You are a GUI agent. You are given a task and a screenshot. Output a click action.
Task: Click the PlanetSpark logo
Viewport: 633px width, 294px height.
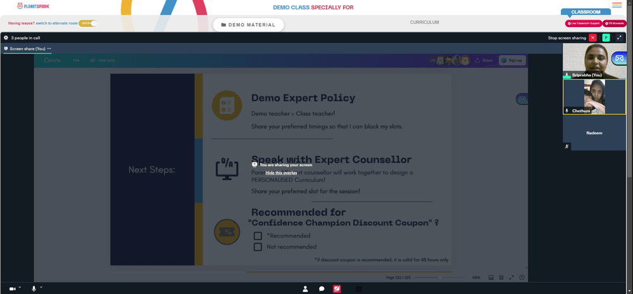pyautogui.click(x=33, y=6)
